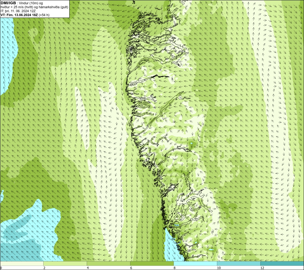
Task: Click the 6–8 m/s dark green legend swatch
Action: pyautogui.click(x=152, y=263)
